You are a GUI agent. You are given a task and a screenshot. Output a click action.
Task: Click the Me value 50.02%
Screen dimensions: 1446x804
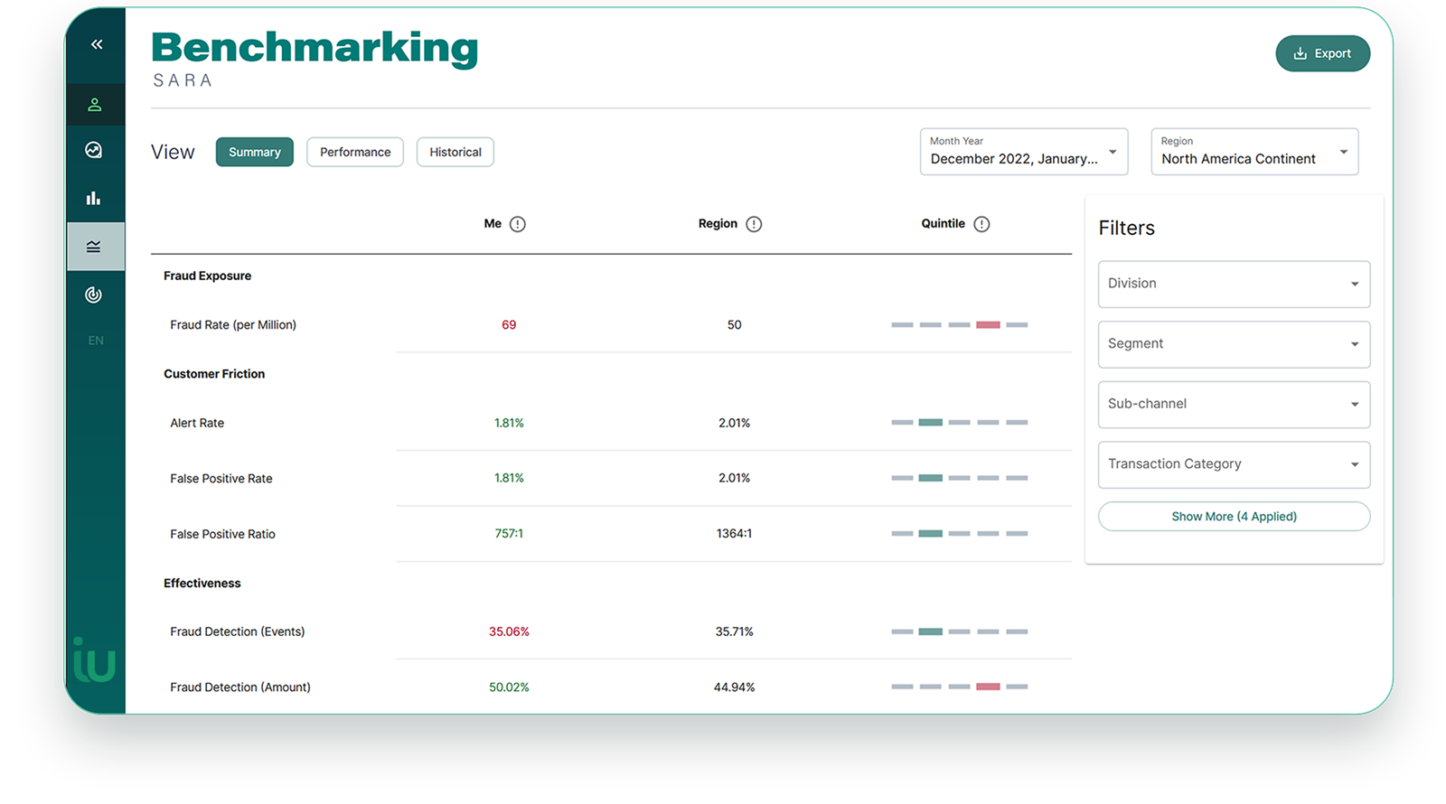tap(509, 687)
